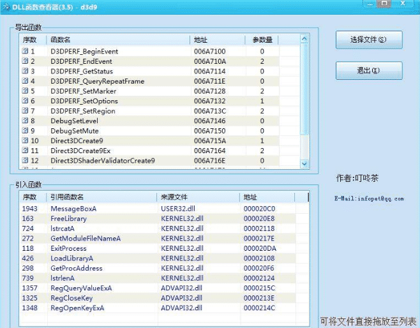Viewport: 420px width, 328px height.
Task: Click the author E-Mail address text
Action: pyautogui.click(x=369, y=198)
